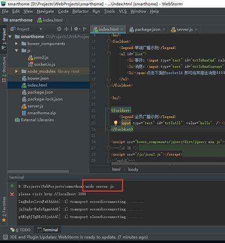The image size is (225, 243).
Task: Open the Help menu
Action: tap(154, 11)
